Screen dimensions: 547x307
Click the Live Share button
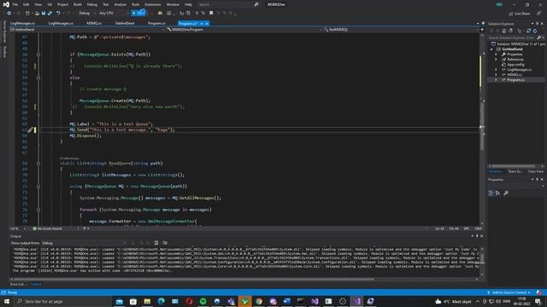point(520,14)
